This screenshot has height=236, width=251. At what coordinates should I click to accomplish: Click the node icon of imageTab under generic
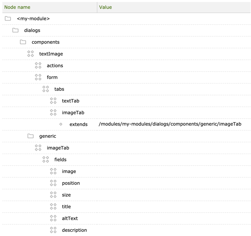click(x=38, y=148)
